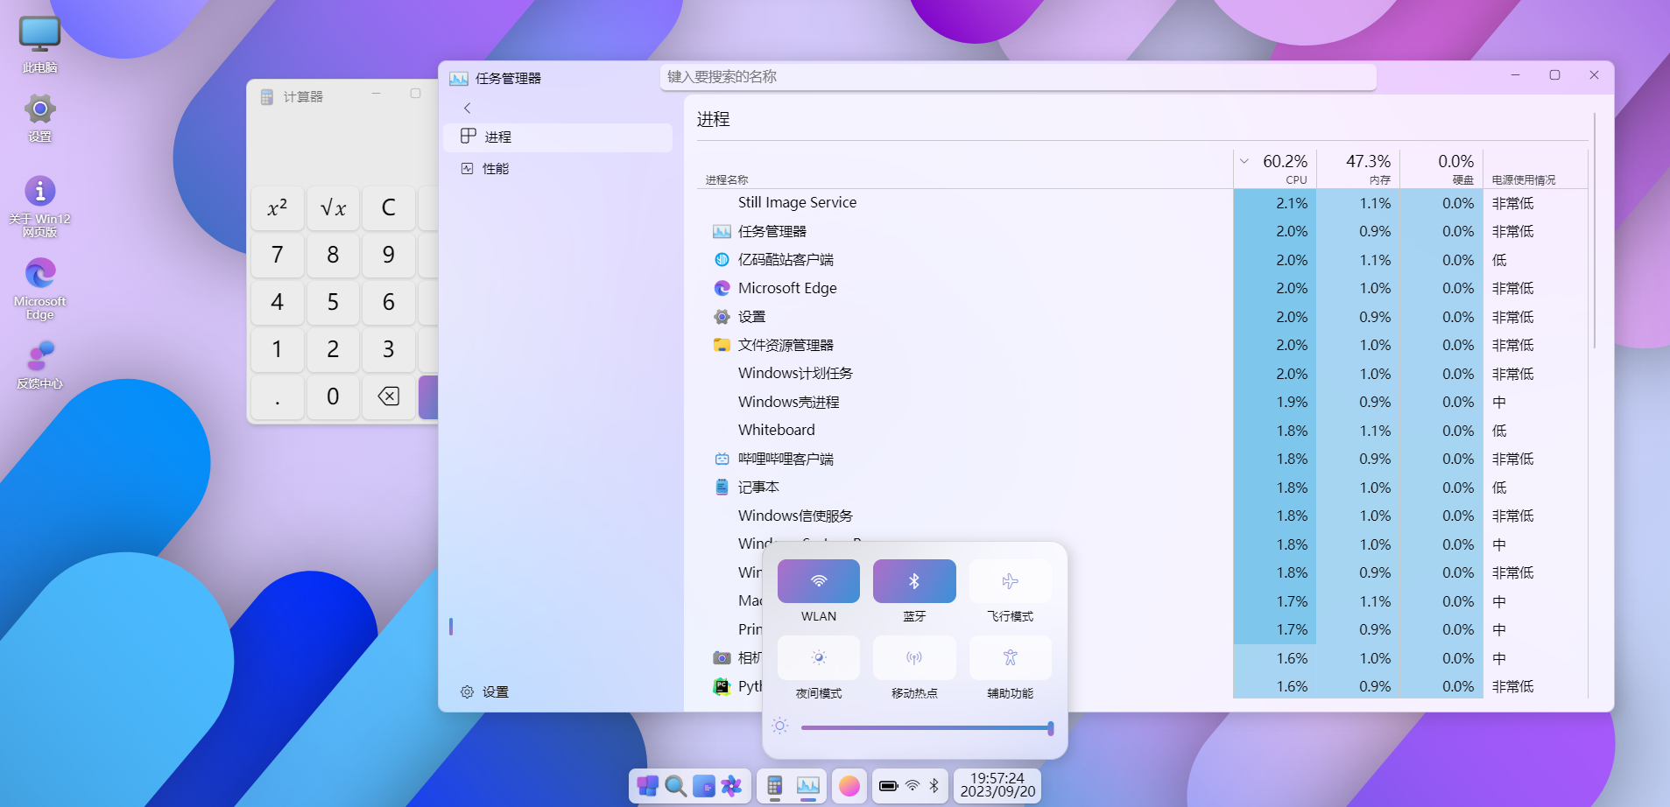1670x807 pixels.
Task: Select the 进程 tab in Task Manager sidebar
Action: coord(558,137)
